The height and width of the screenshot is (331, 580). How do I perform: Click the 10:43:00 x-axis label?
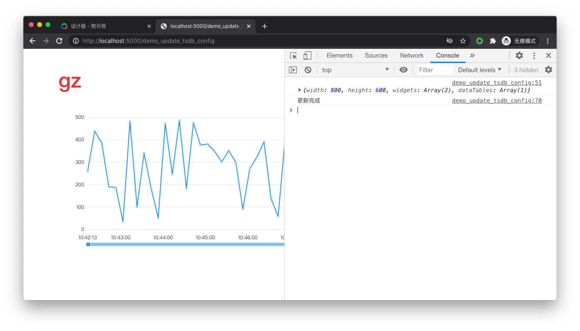pos(120,238)
